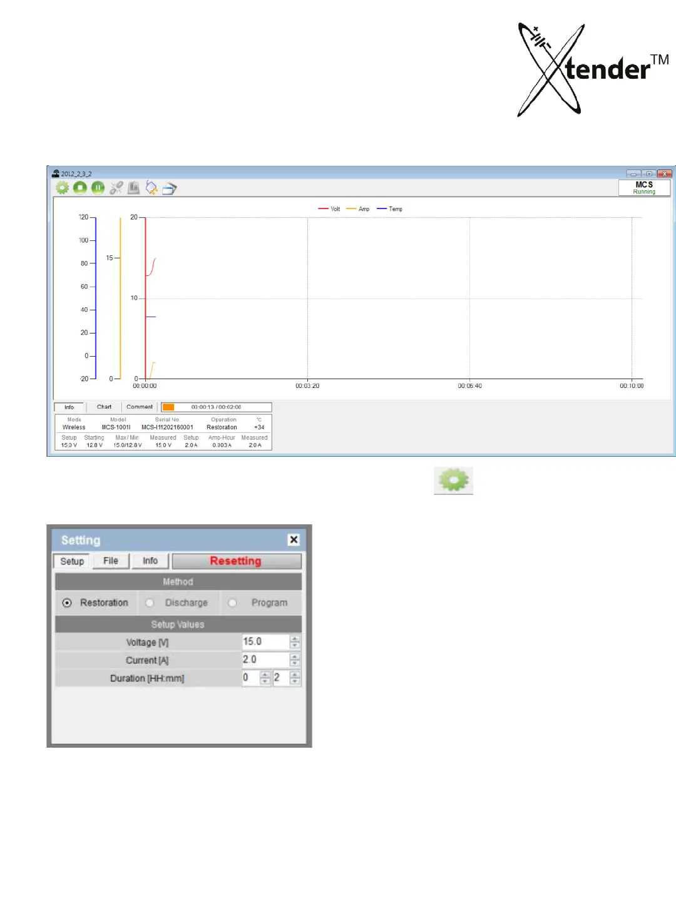Click the Model value 'MCS-1001I'
Screen dimensions: 676x901
point(116,428)
